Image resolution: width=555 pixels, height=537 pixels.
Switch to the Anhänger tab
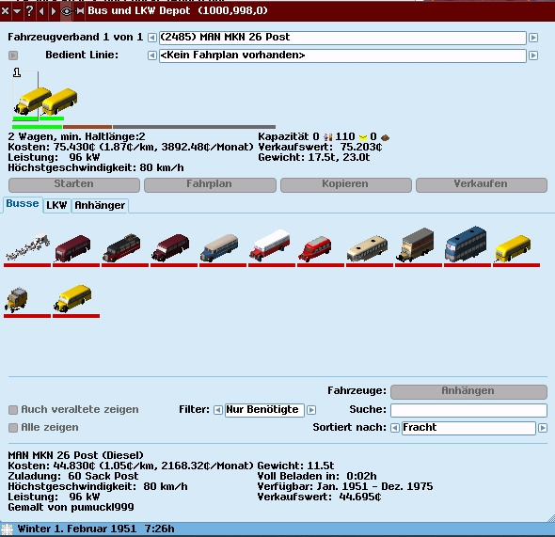coord(100,206)
